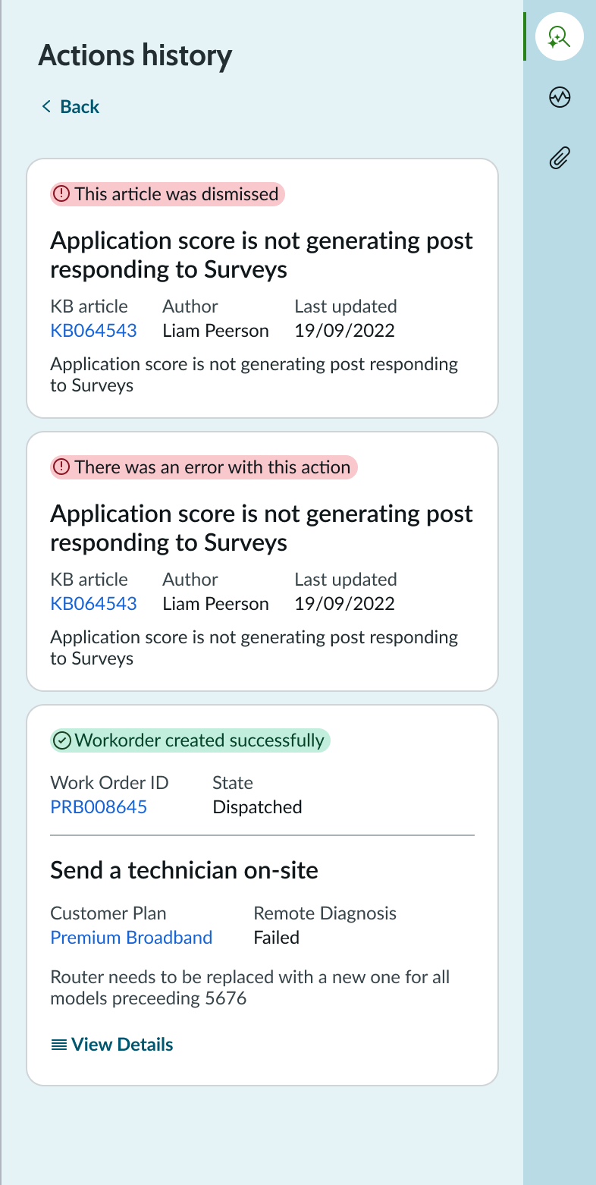Click the error icon on 'There was an error' badge

coord(62,467)
